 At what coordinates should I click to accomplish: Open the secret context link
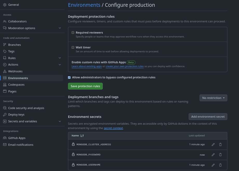[113, 128]
